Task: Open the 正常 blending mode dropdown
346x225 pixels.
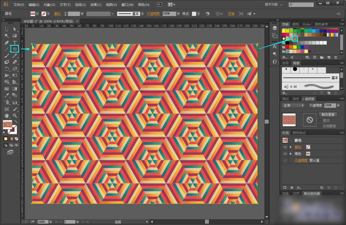Action: point(293,105)
